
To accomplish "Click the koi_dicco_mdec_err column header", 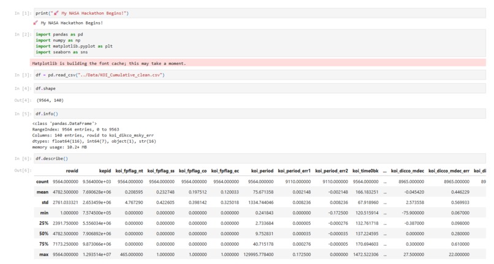I will [449, 171].
